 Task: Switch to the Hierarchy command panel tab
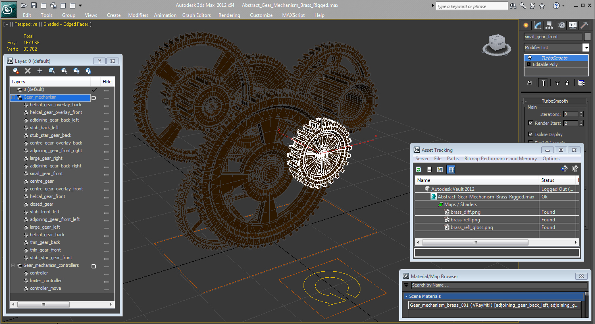[549, 25]
